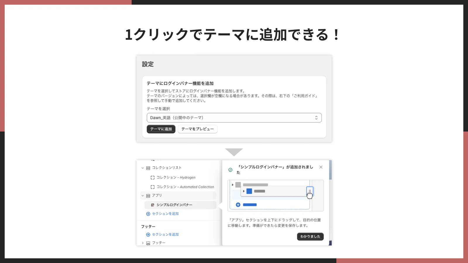Screen dimensions: 468x263
Task: Collapse the アプリ section chevron
Action: [143, 196]
